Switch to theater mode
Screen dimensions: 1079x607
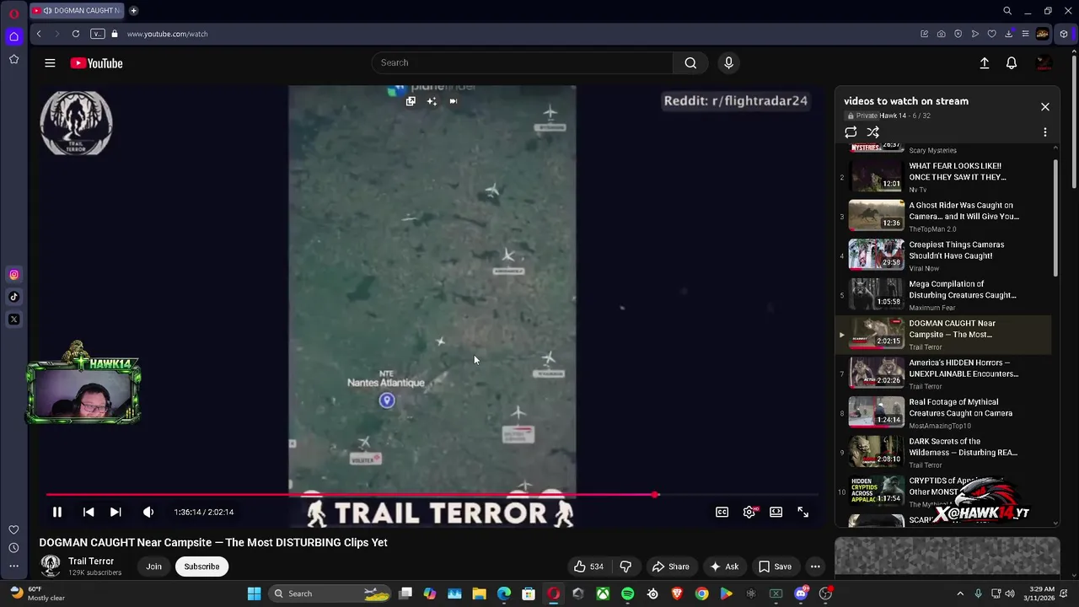click(776, 512)
